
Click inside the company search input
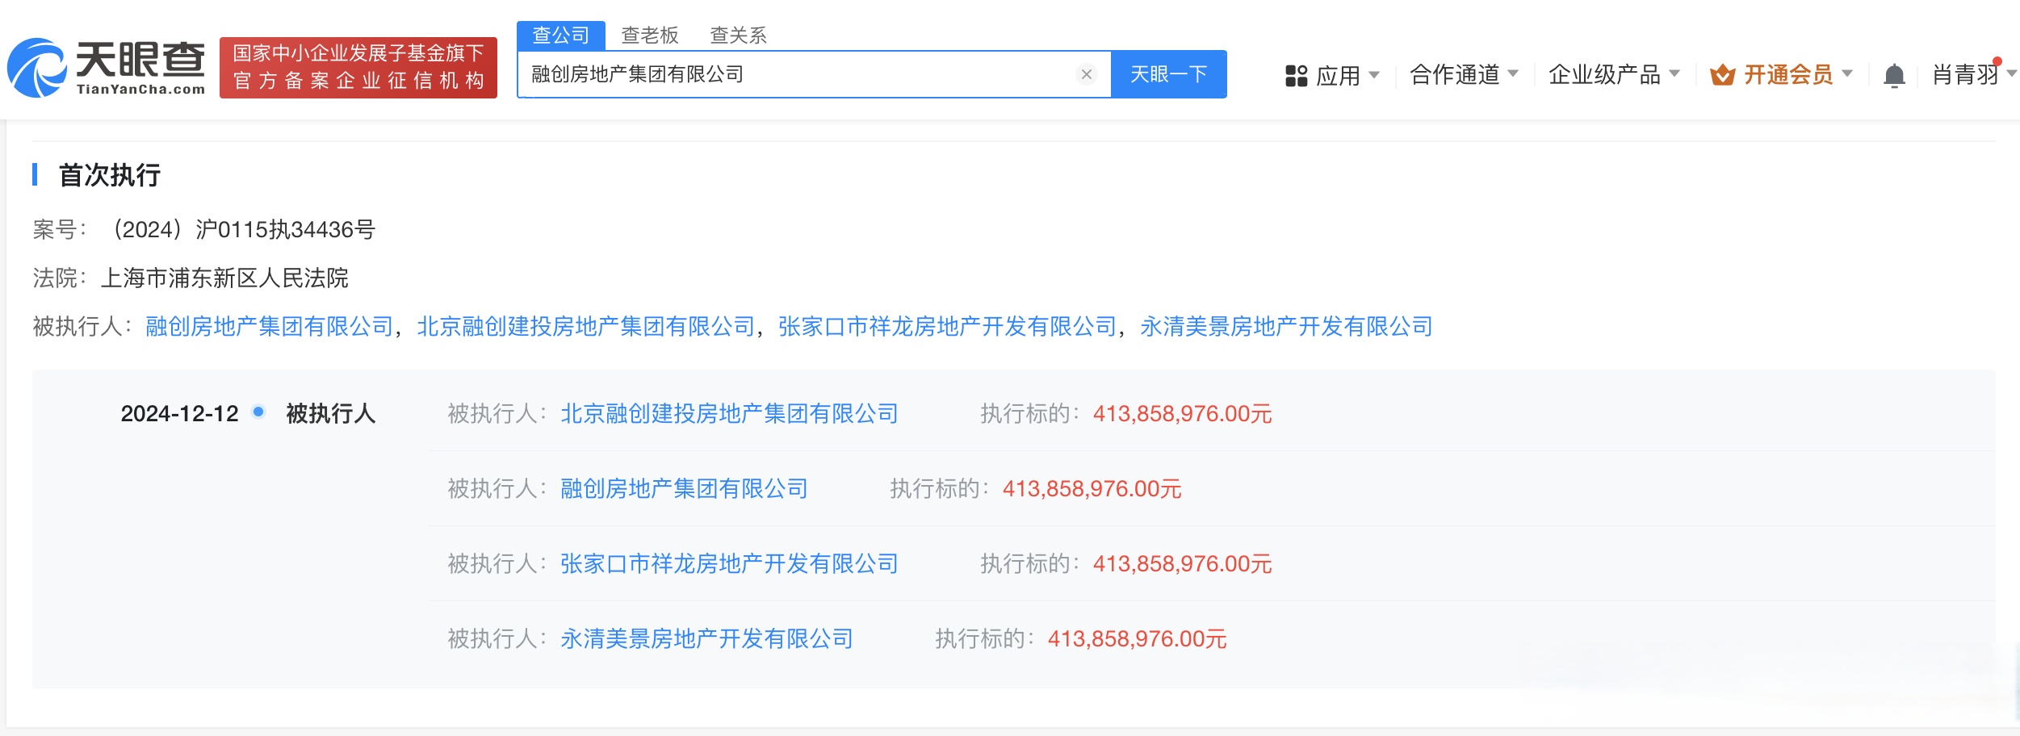pyautogui.click(x=807, y=74)
